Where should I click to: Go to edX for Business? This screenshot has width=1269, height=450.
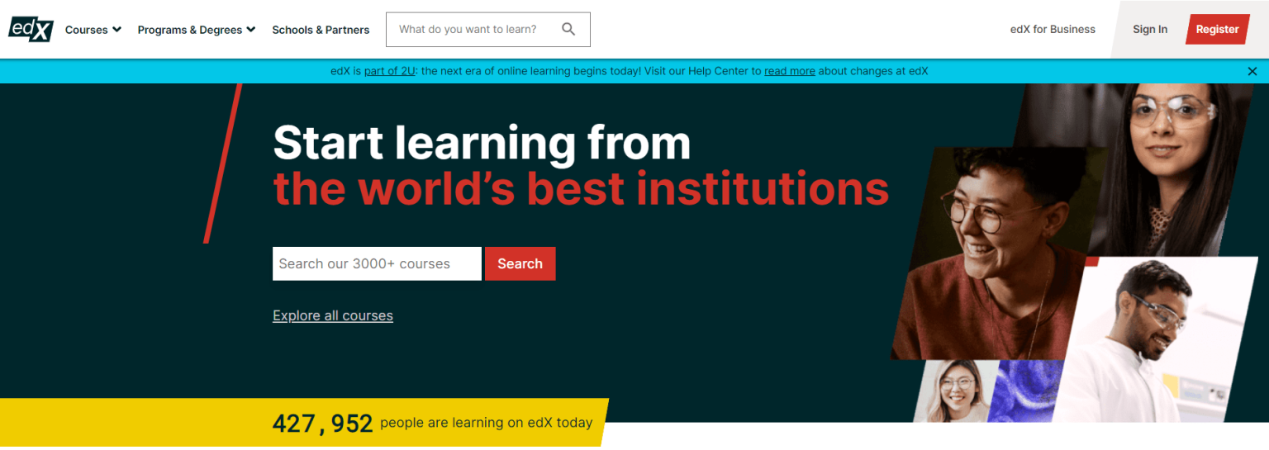[1052, 30]
